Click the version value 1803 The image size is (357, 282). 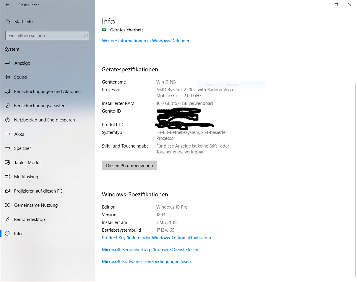click(160, 215)
